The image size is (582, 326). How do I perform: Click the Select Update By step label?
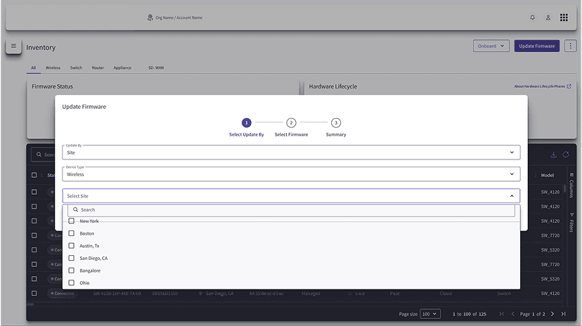click(247, 135)
